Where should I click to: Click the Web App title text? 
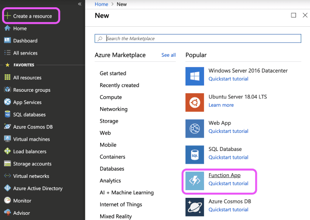(220, 123)
